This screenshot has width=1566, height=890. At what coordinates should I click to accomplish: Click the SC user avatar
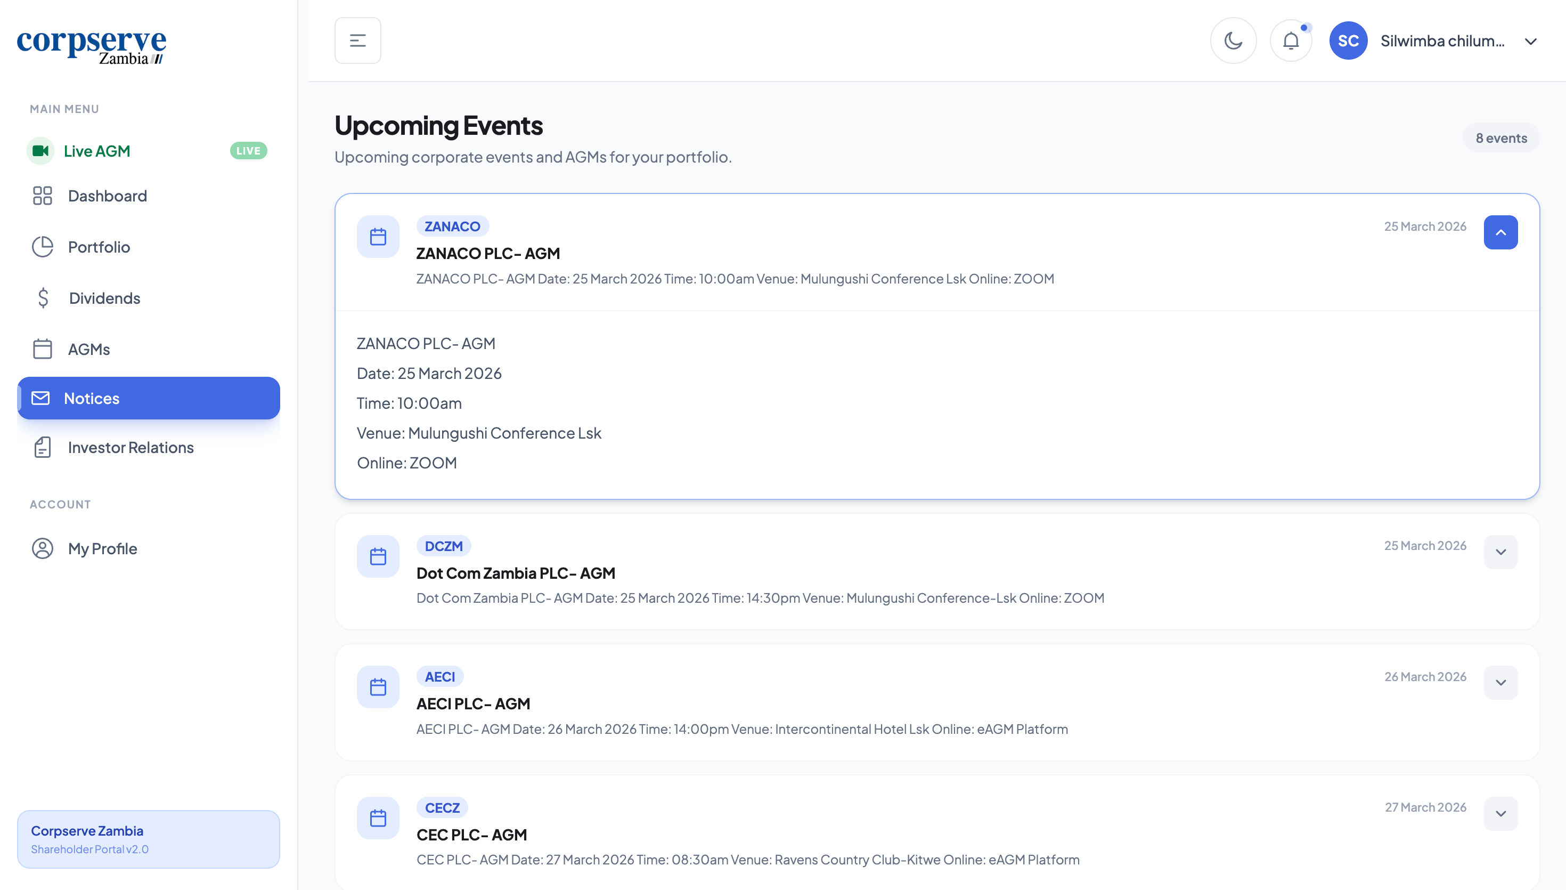[x=1348, y=41]
